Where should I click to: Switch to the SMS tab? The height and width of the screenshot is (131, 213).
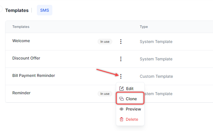click(45, 10)
